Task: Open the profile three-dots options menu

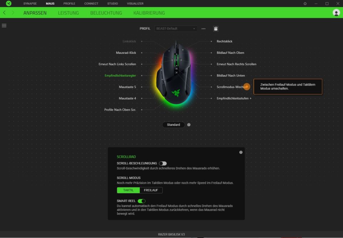Action: click(x=203, y=29)
